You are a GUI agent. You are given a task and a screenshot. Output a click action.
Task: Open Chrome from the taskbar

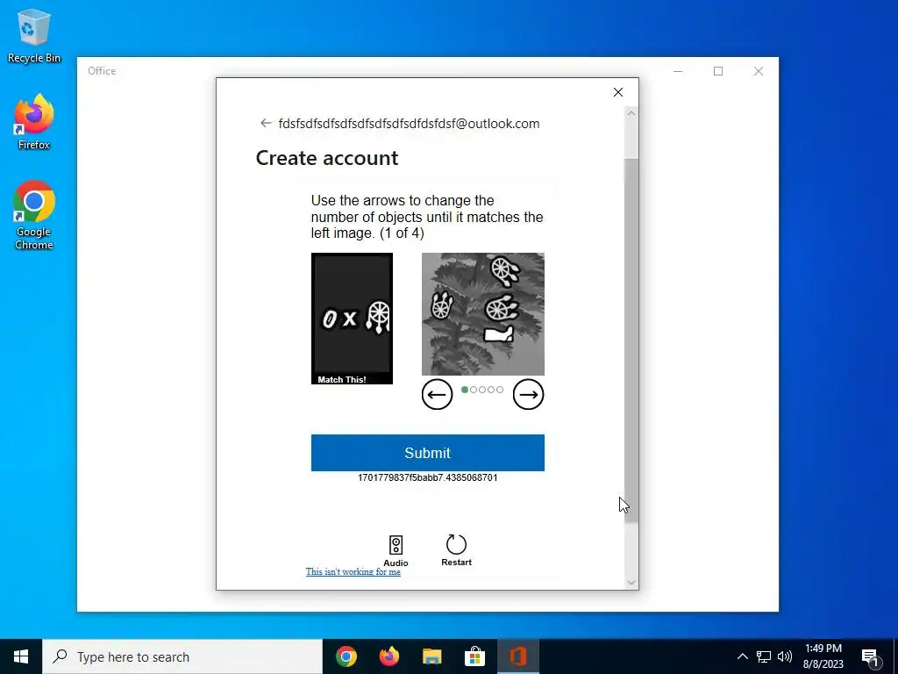(x=346, y=656)
